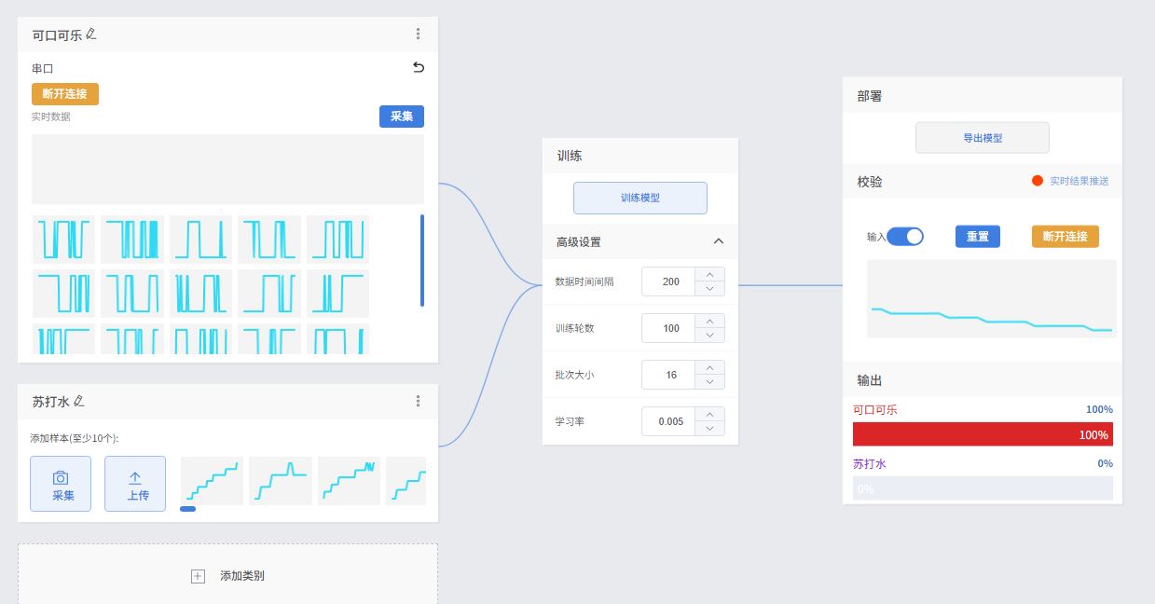Viewport: 1155px width, 604px height.
Task: Click the 苏打水 samples horizontal scrollbar
Action: [x=188, y=509]
